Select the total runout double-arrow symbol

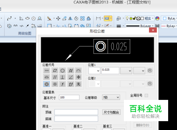coord(71,84)
